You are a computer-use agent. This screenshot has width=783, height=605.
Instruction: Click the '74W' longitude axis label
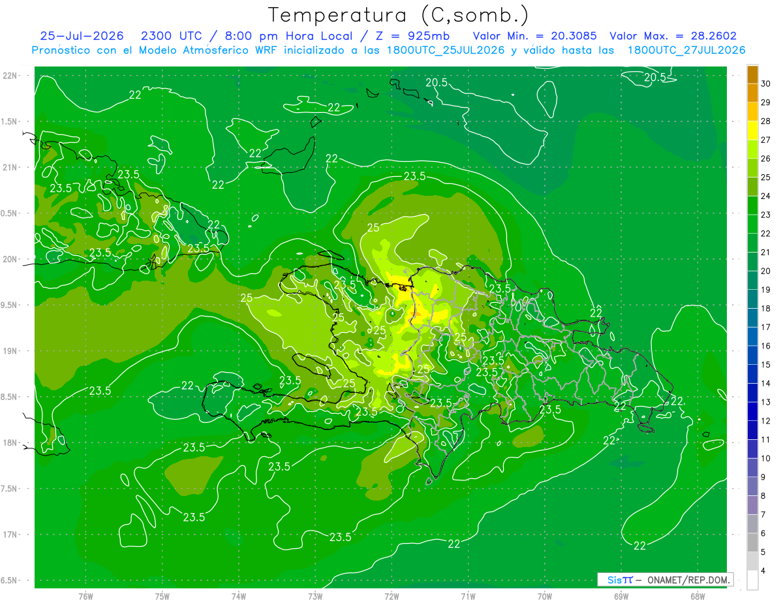pyautogui.click(x=238, y=596)
